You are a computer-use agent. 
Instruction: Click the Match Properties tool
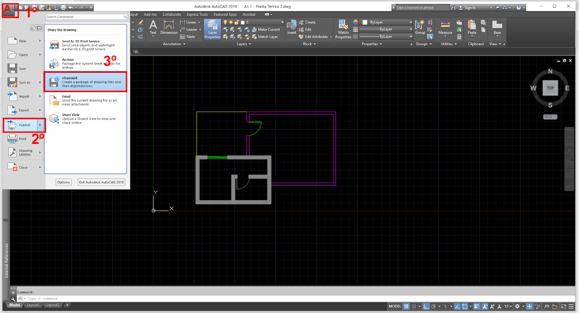pyautogui.click(x=343, y=29)
